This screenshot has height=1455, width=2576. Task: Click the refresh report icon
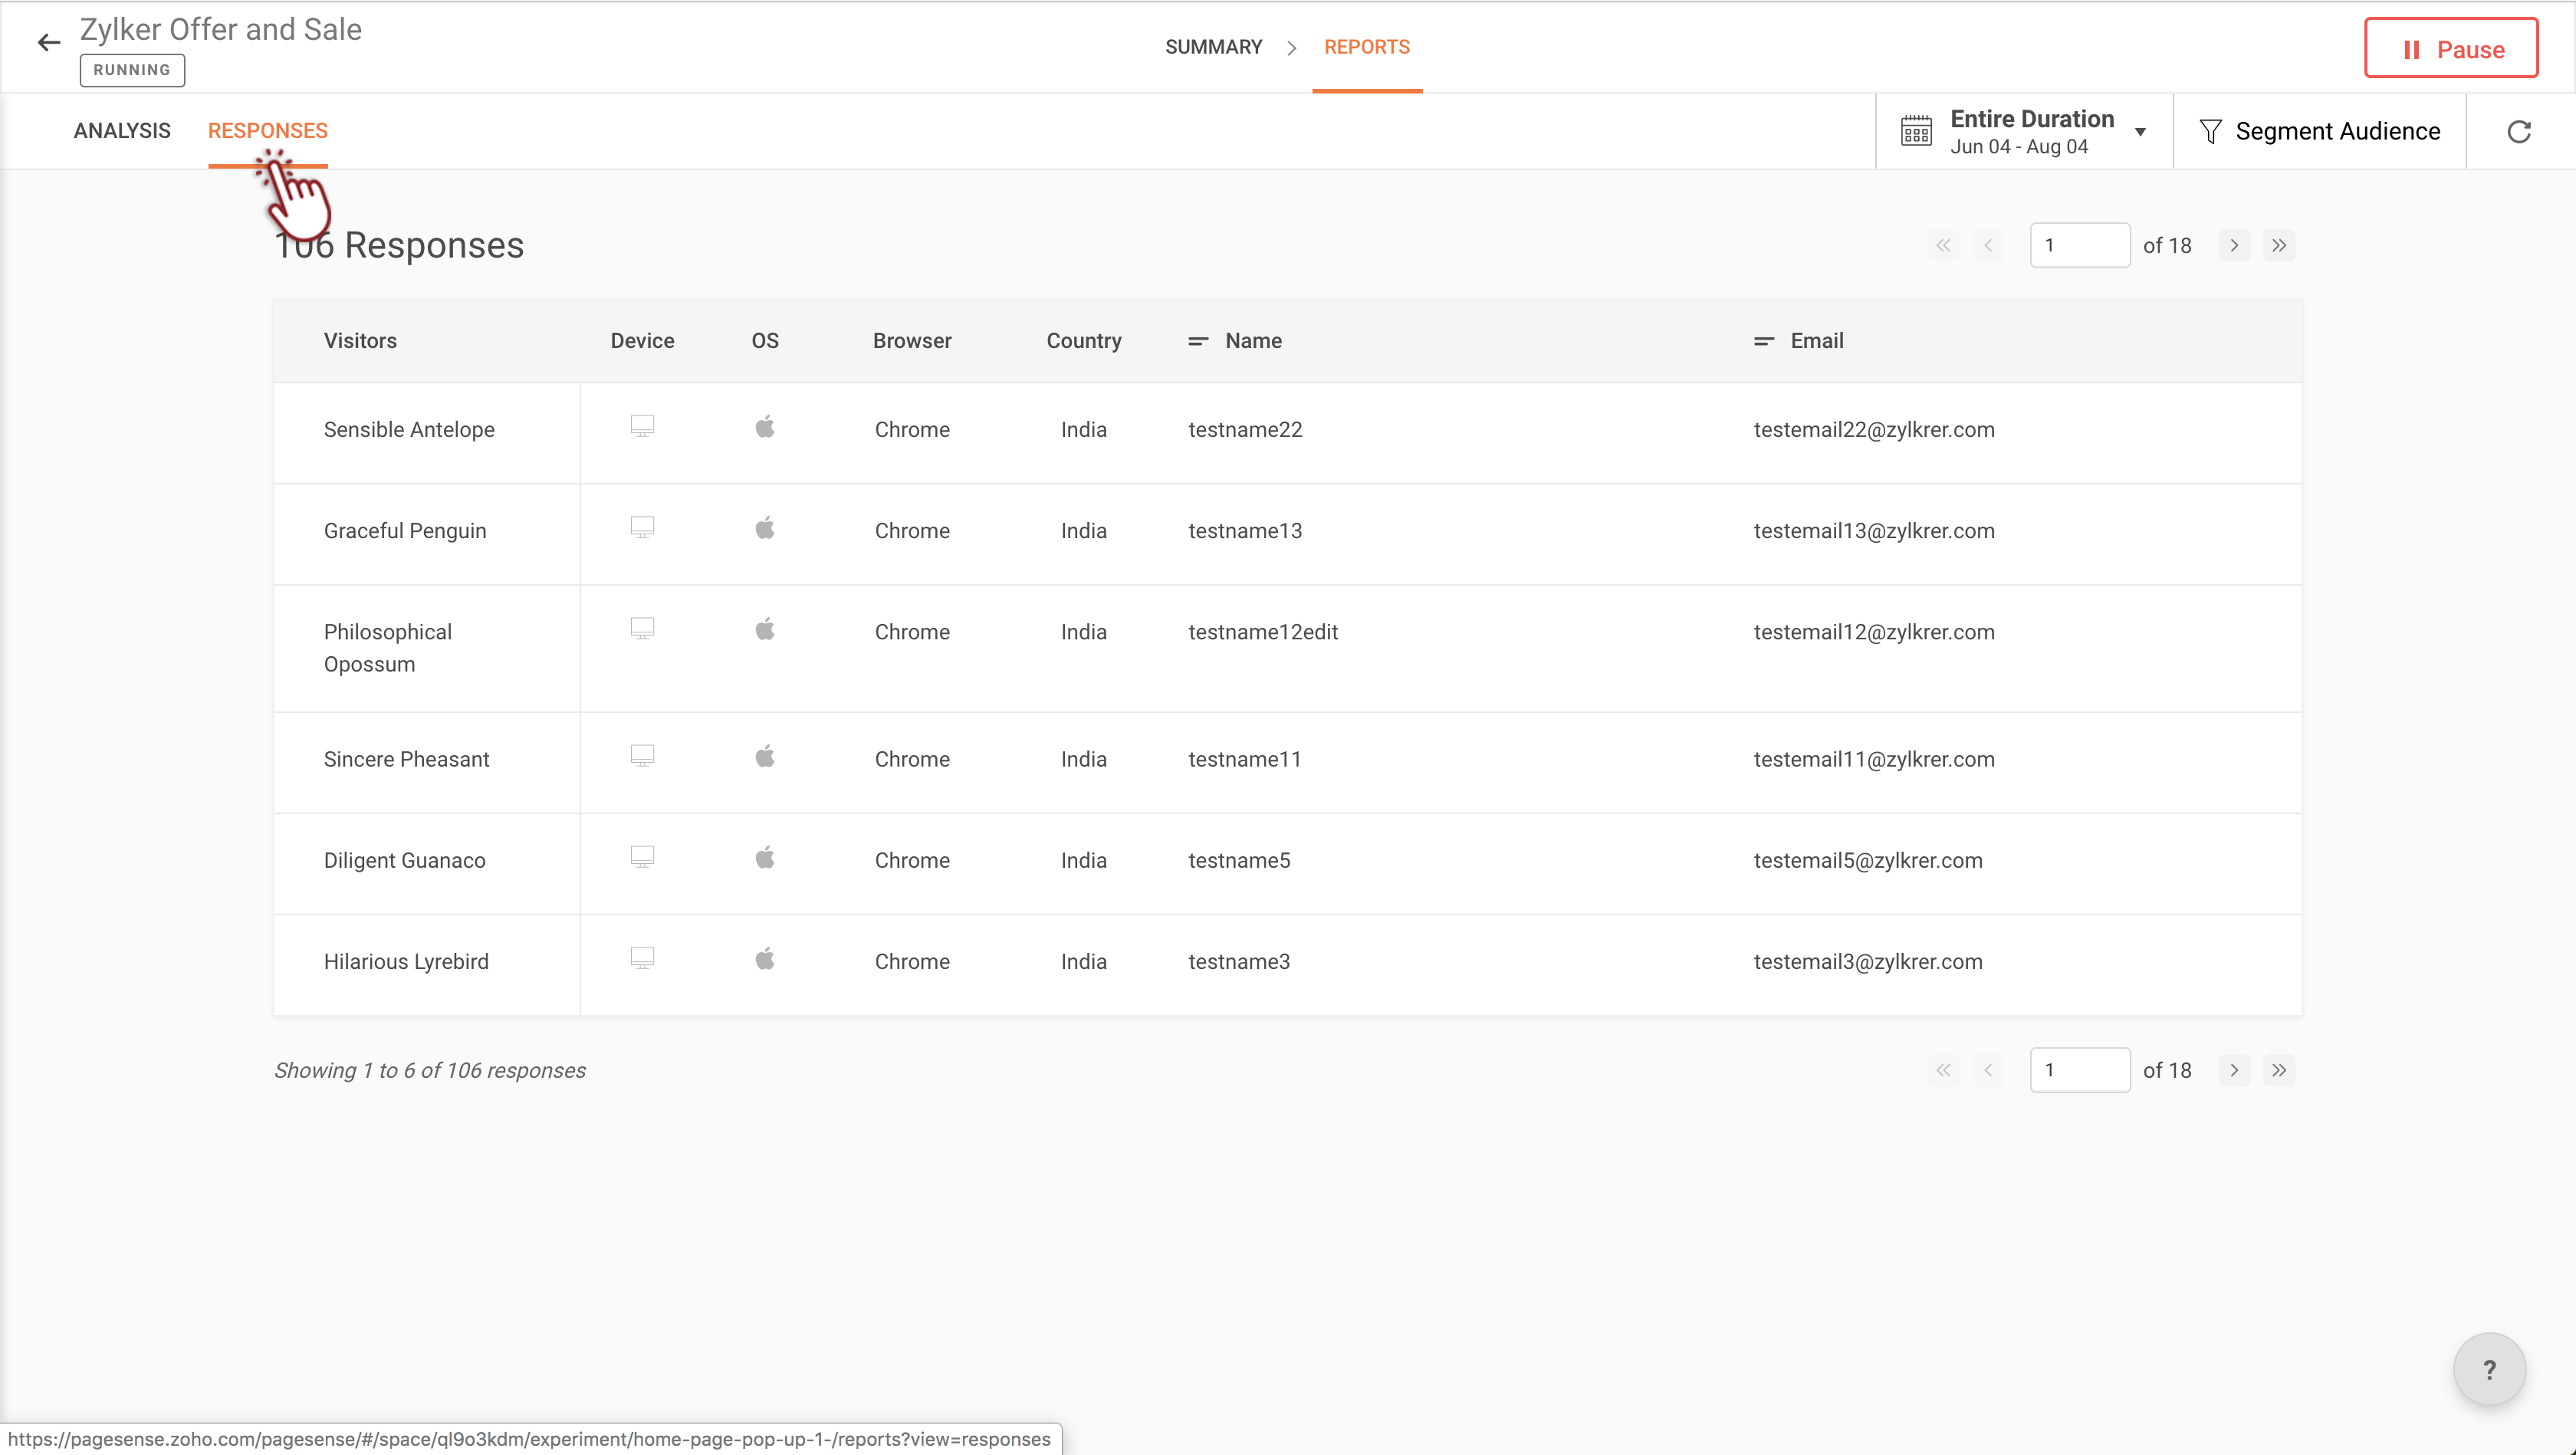pyautogui.click(x=2518, y=131)
